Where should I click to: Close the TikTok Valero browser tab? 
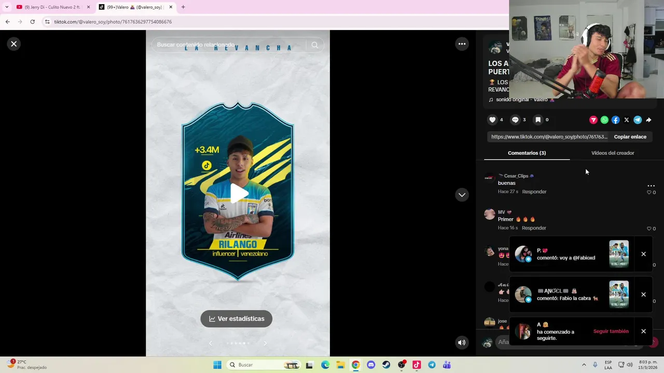[x=171, y=7]
